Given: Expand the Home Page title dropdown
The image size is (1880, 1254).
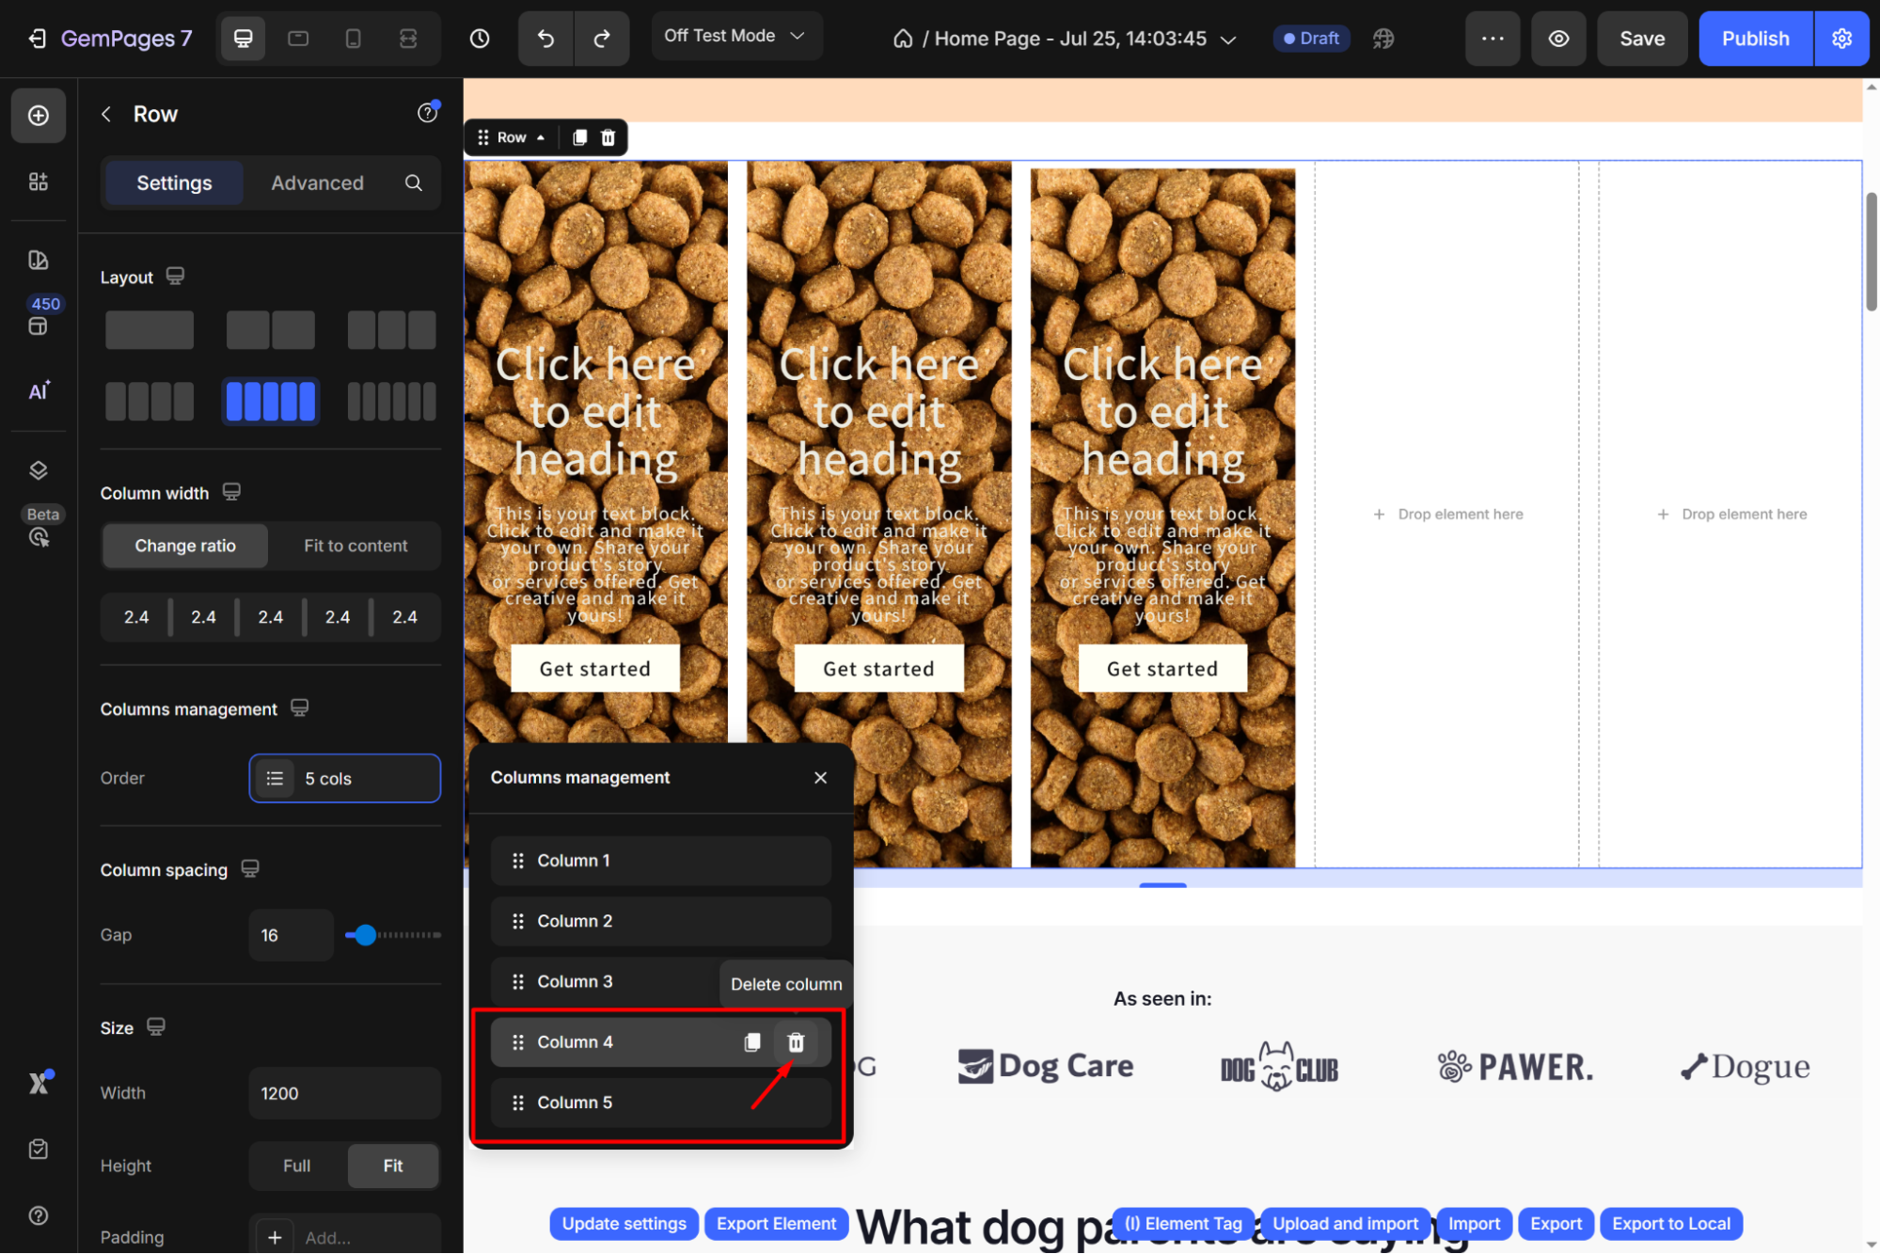Looking at the screenshot, I should (x=1228, y=40).
